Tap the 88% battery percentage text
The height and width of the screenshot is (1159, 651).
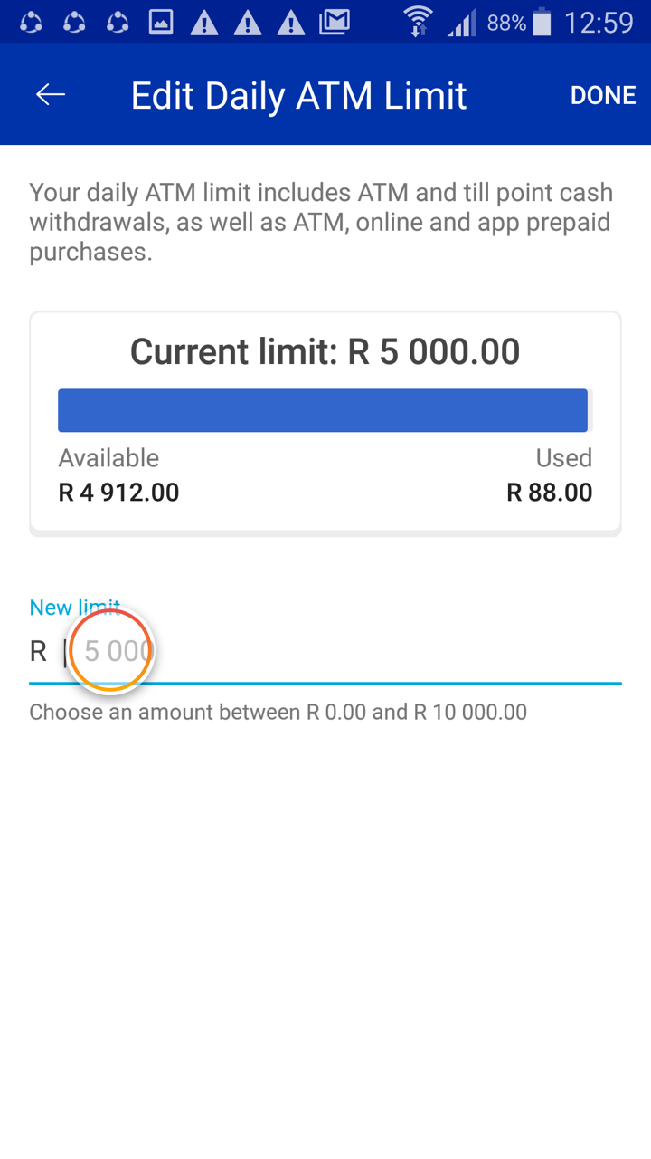point(506,22)
